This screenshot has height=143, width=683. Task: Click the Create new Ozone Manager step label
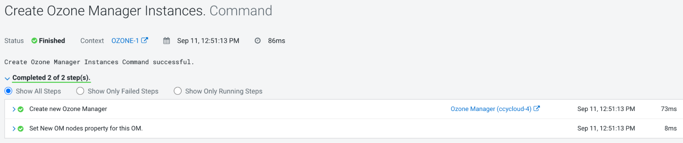[68, 109]
